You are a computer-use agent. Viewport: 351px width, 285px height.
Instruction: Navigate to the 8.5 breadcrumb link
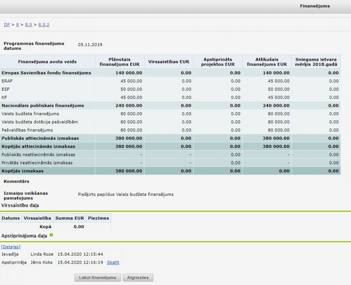click(x=28, y=25)
